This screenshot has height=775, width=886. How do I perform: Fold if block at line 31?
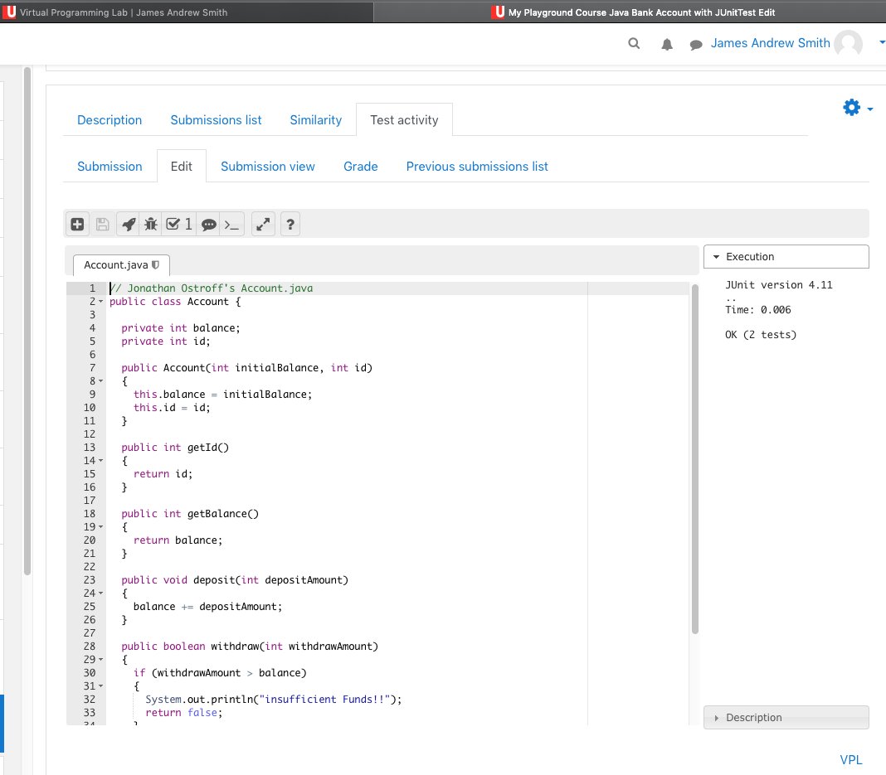coord(101,685)
